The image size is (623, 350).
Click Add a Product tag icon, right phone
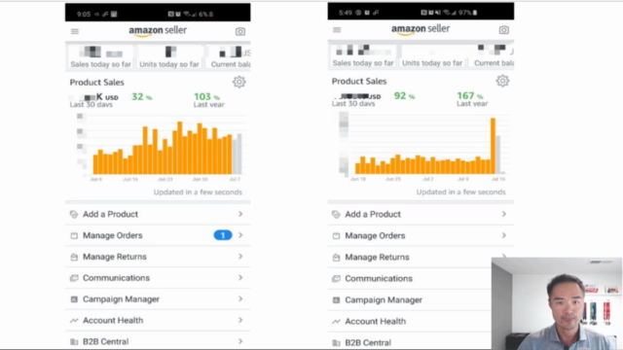(336, 214)
